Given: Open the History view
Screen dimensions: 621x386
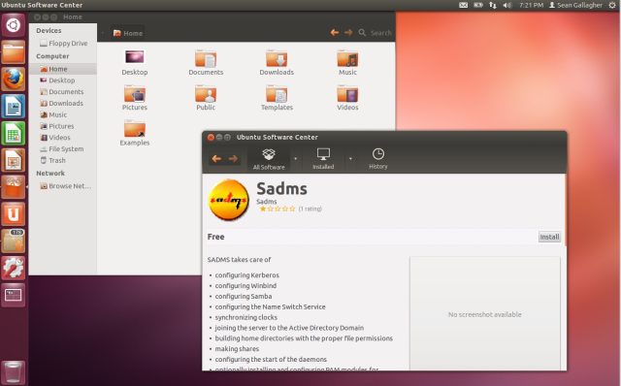Looking at the screenshot, I should click(x=378, y=159).
